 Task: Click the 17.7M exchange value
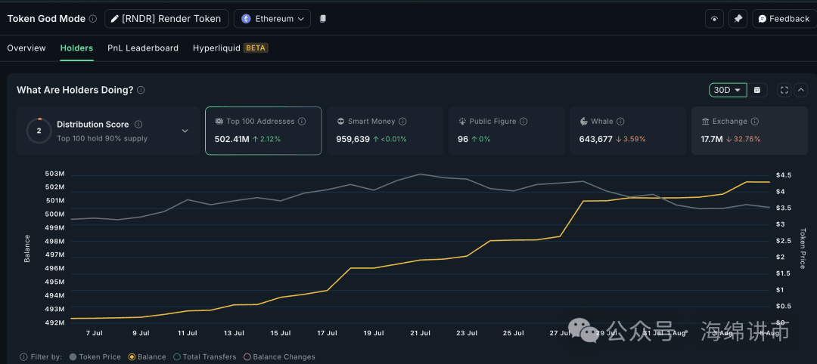coord(712,140)
